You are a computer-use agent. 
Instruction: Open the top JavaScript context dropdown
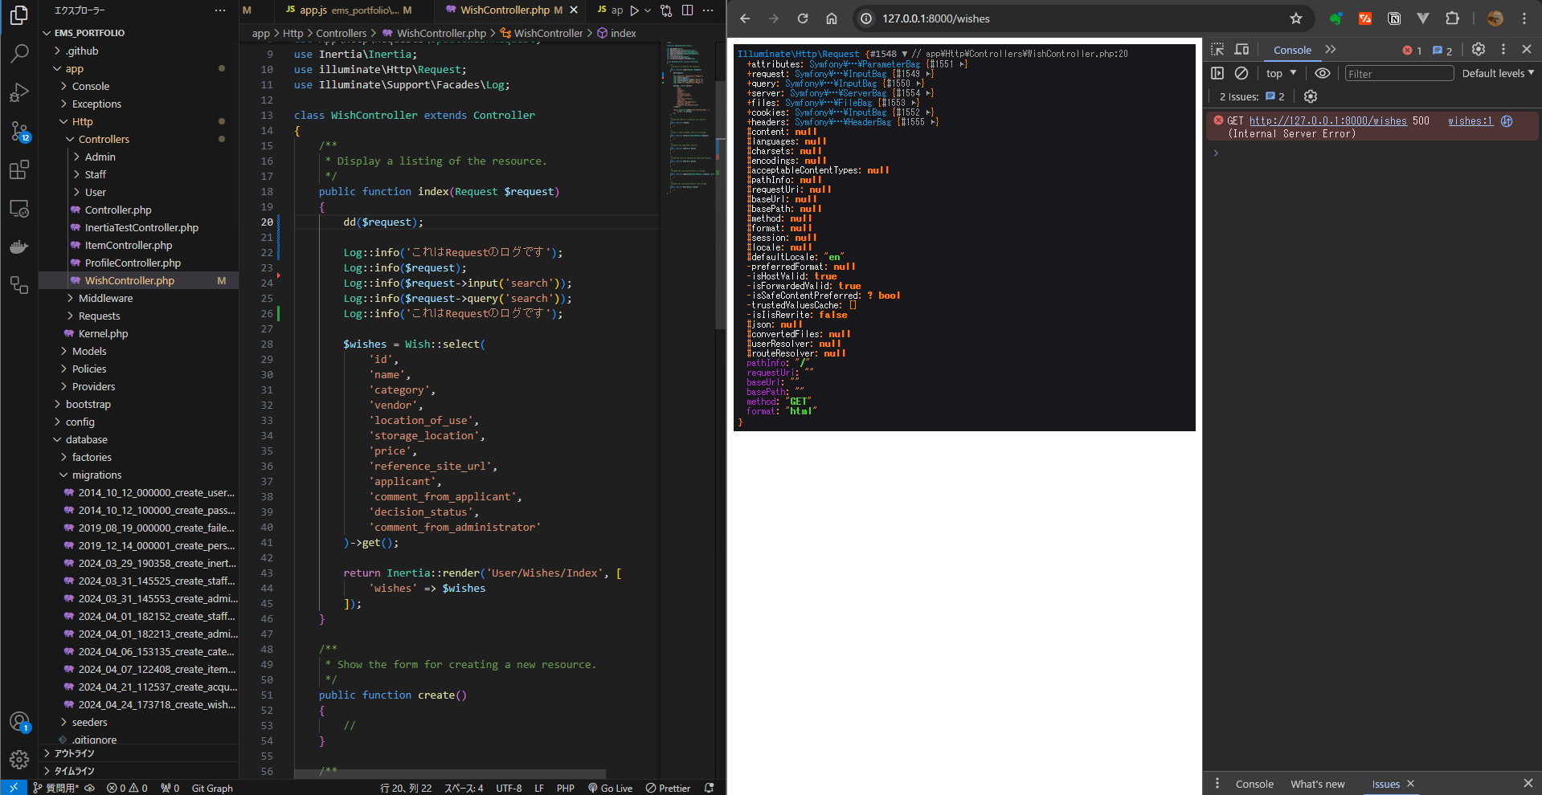[x=1281, y=73]
